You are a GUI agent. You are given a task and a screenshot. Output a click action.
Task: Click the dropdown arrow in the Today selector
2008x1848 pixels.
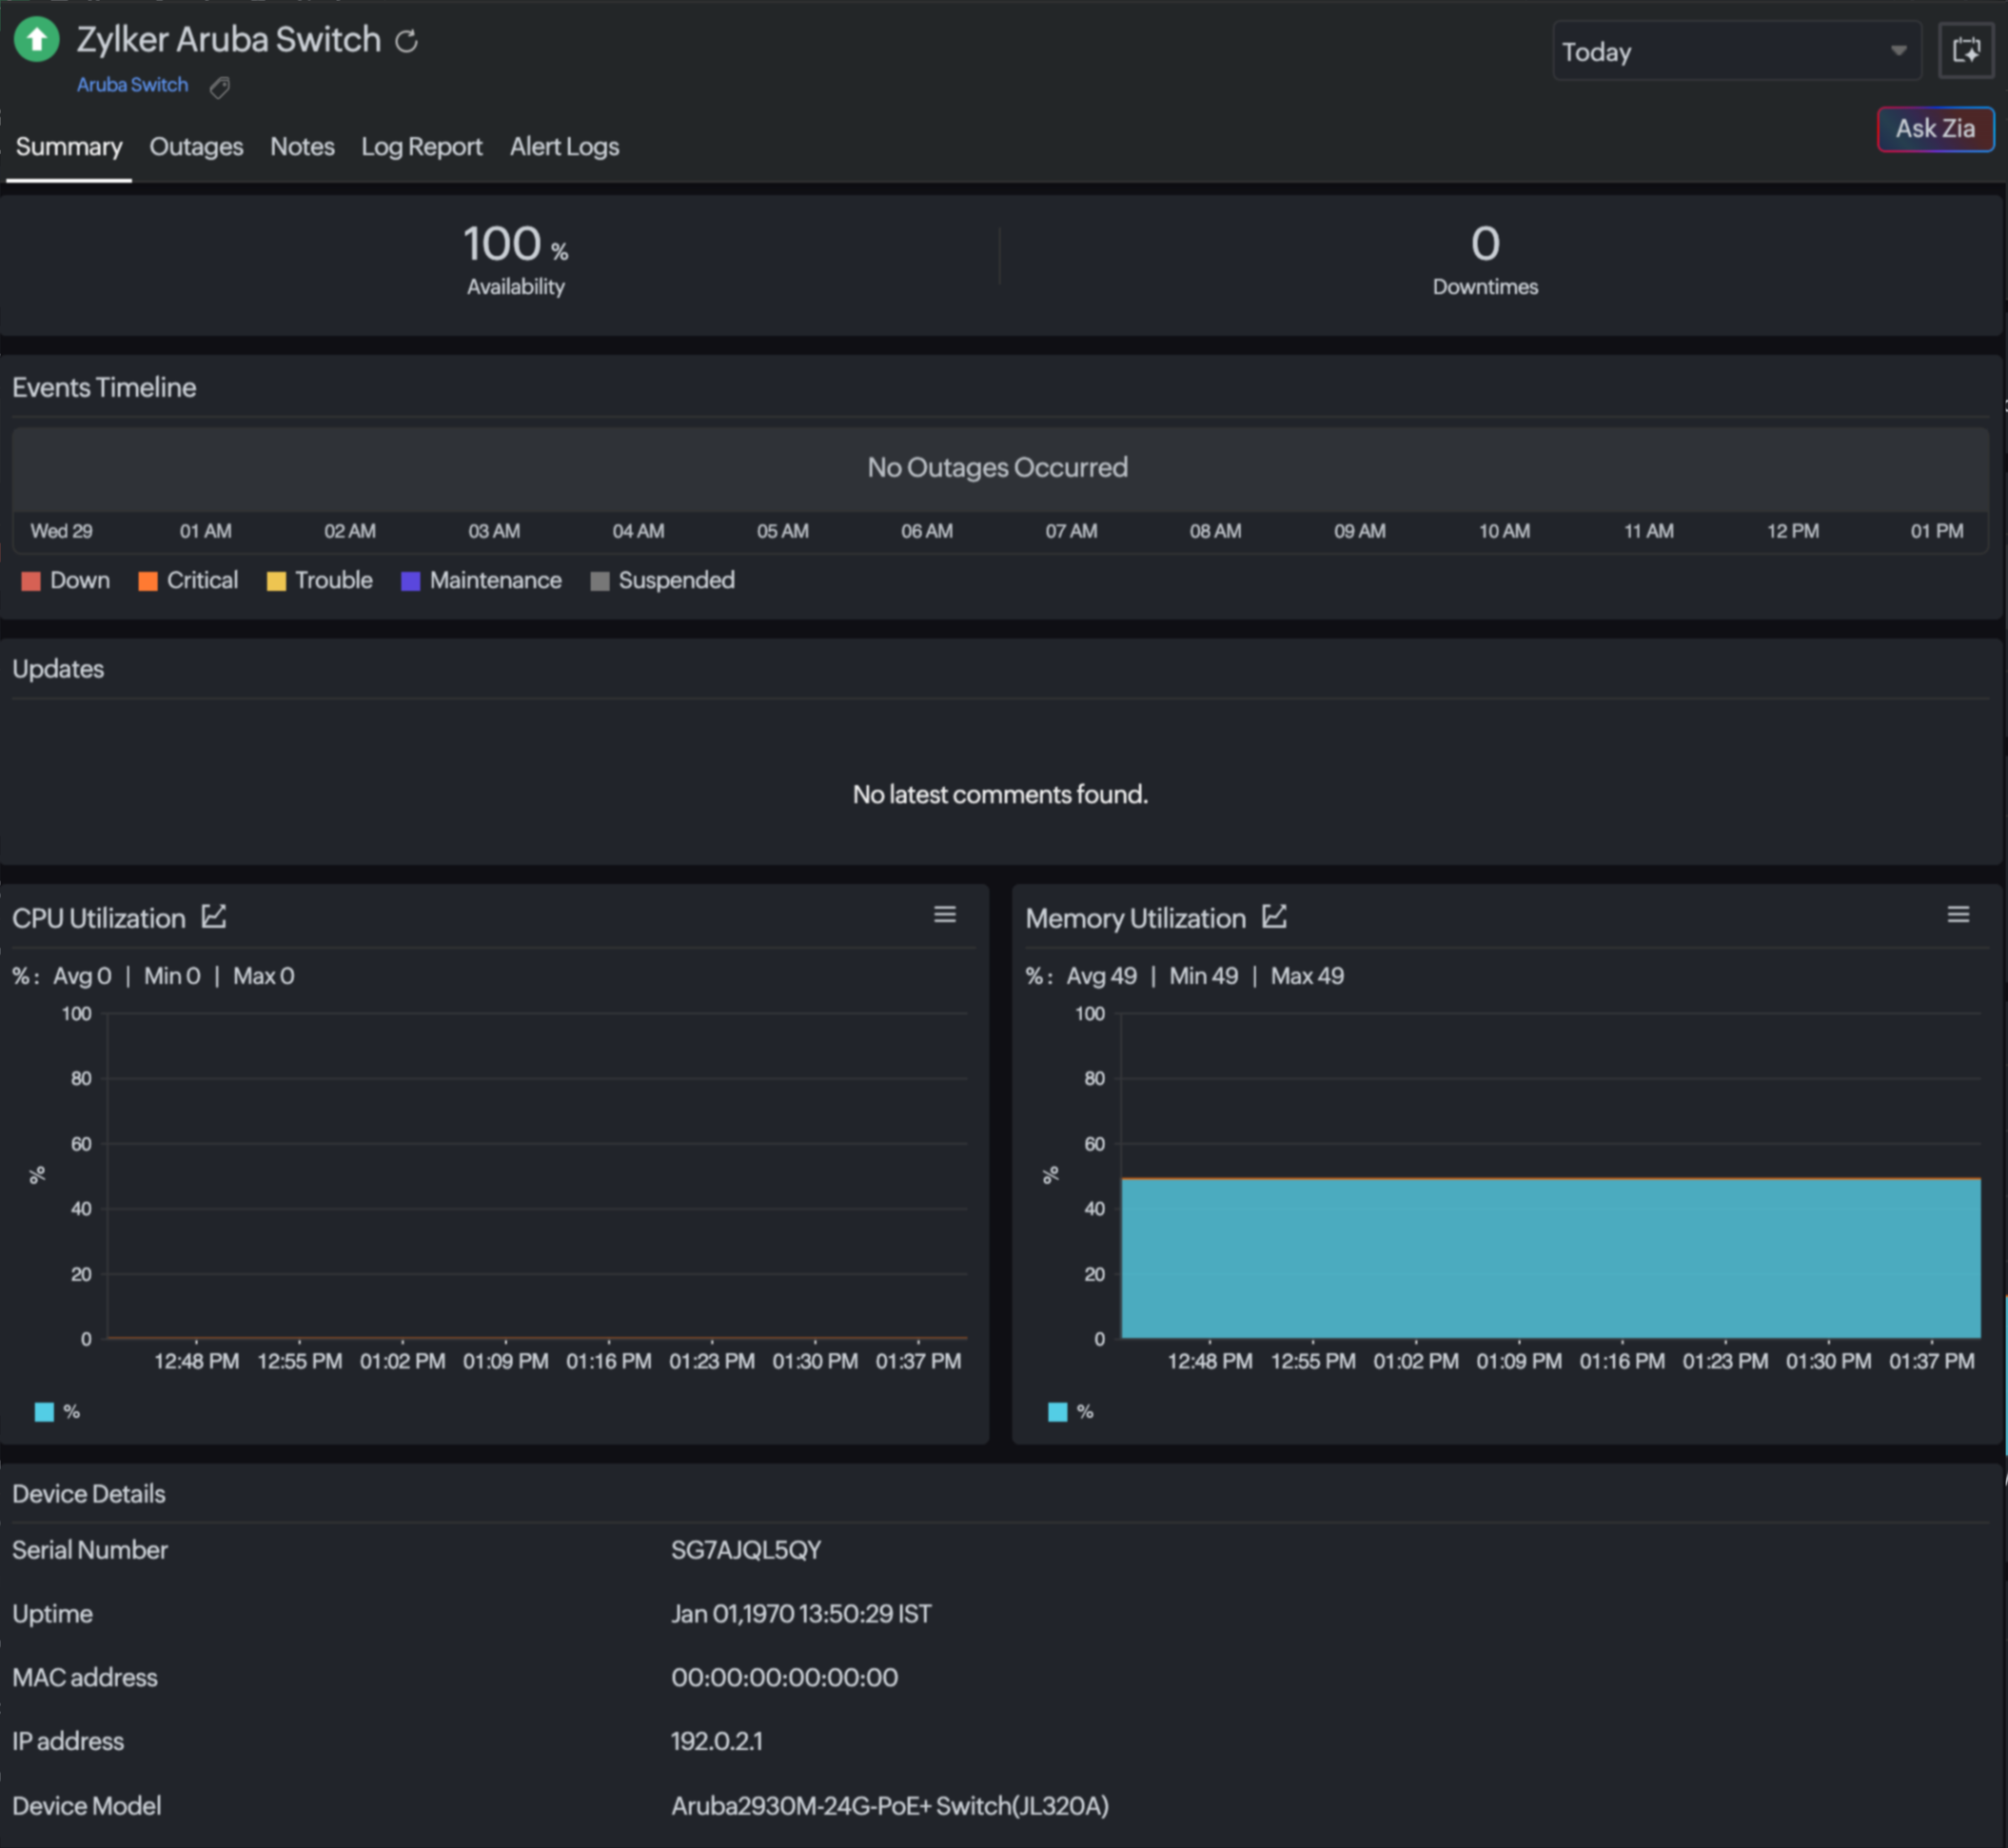(x=1897, y=51)
